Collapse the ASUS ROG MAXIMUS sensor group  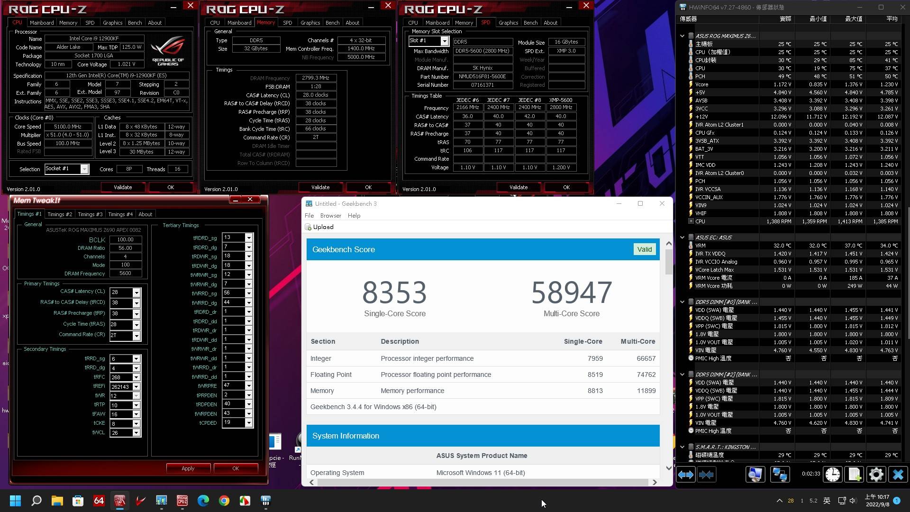click(x=682, y=36)
